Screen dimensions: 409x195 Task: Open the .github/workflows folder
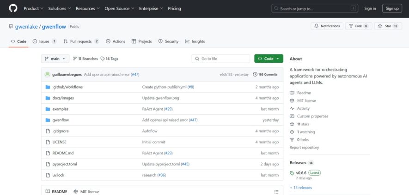click(67, 87)
